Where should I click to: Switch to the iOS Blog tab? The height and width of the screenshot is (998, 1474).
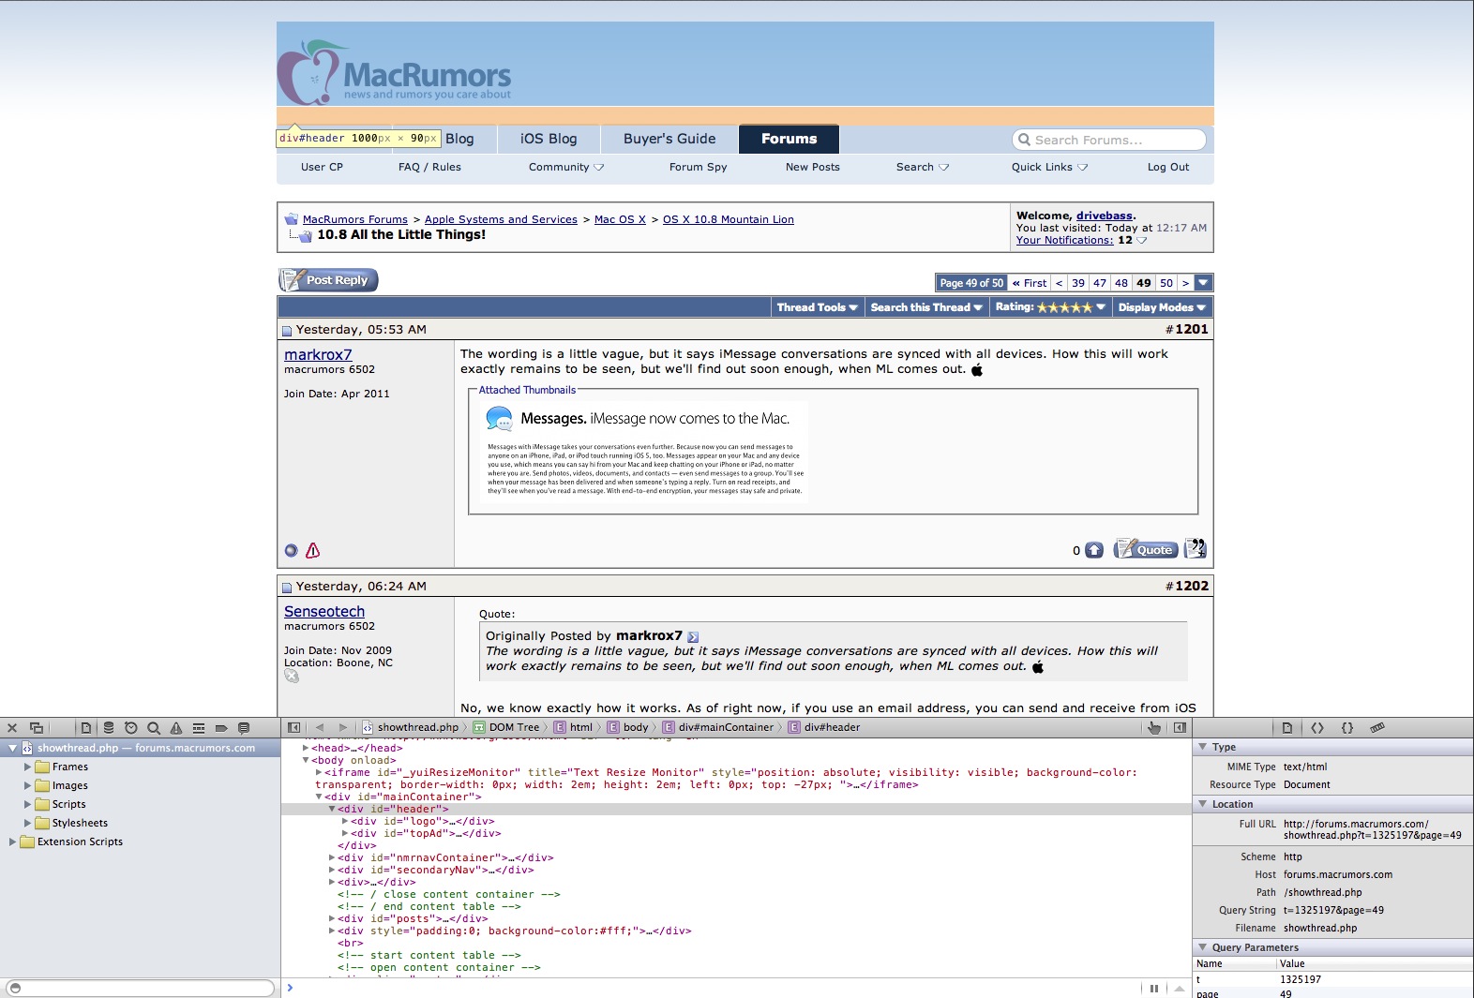pos(549,139)
